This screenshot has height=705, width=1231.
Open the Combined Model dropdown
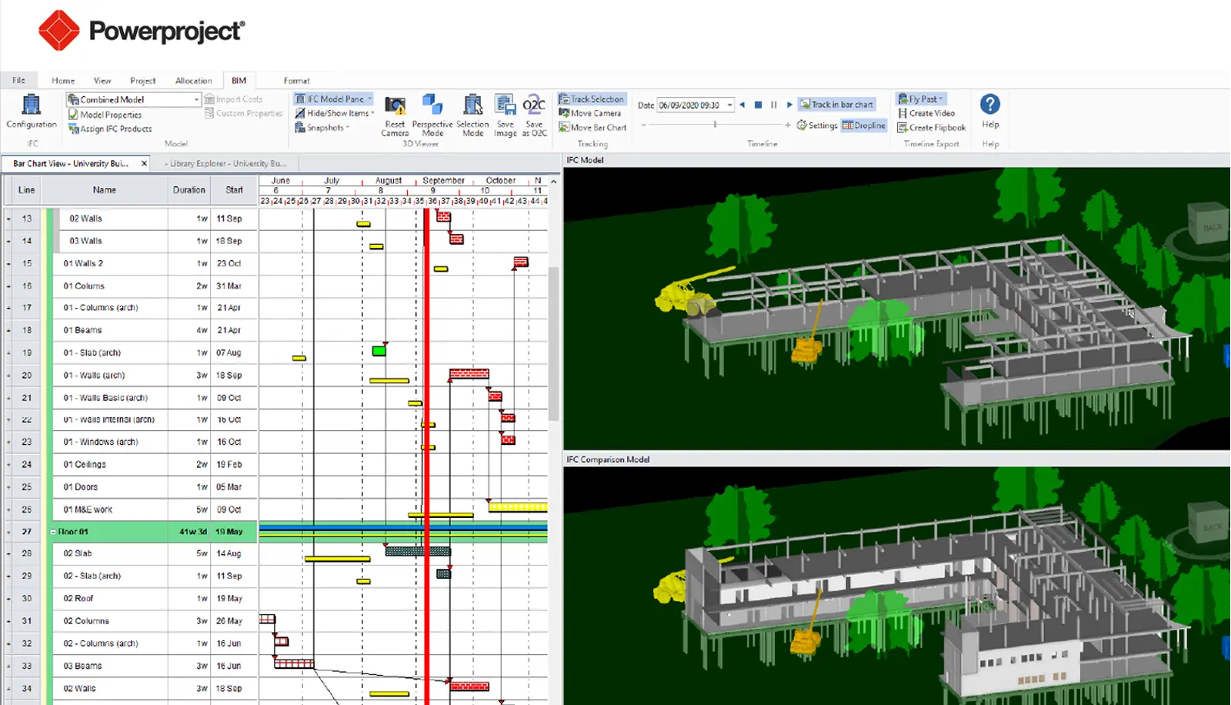click(195, 99)
